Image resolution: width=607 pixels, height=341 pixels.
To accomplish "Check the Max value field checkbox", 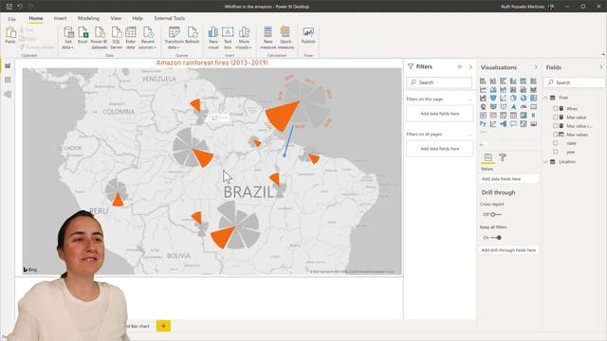I will coord(556,117).
